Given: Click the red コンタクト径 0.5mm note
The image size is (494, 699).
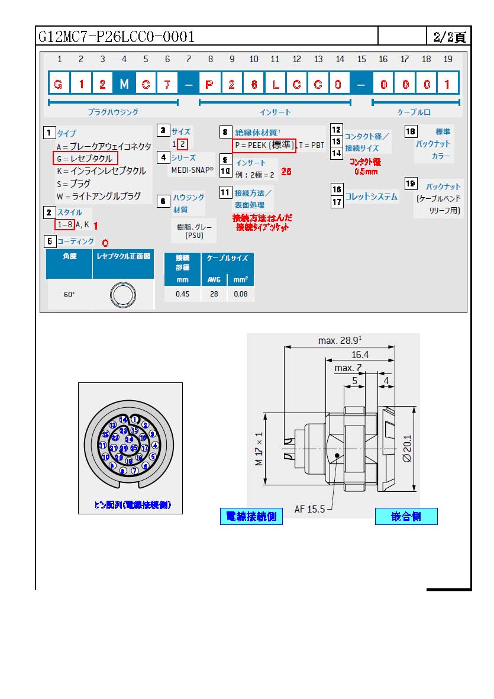Looking at the screenshot, I should click(x=366, y=167).
